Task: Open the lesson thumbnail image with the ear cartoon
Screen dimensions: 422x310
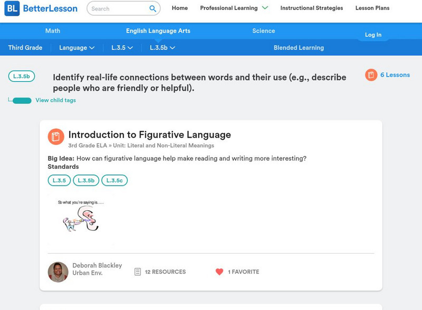Action: (x=81, y=219)
